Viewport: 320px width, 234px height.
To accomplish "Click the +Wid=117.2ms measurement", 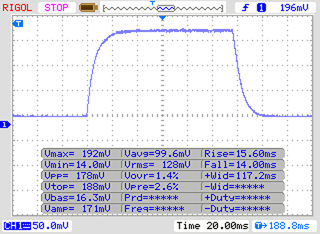I will [x=241, y=176].
